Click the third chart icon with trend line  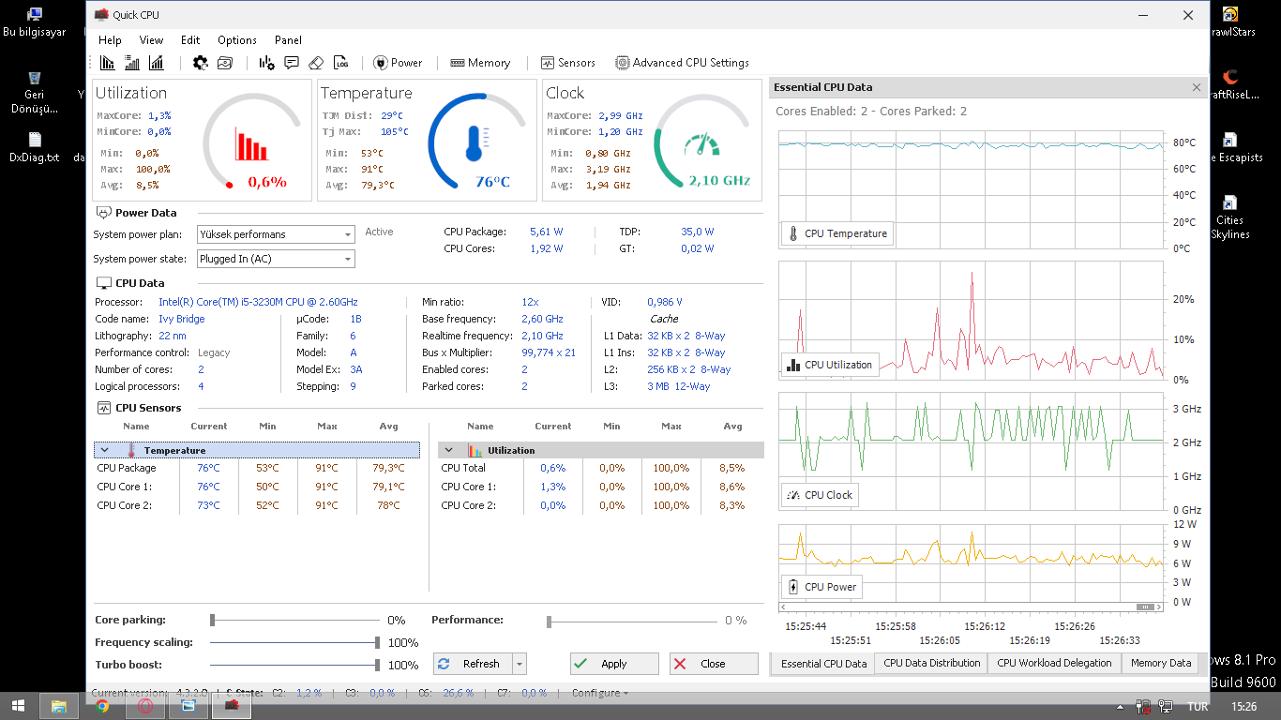pyautogui.click(x=157, y=63)
